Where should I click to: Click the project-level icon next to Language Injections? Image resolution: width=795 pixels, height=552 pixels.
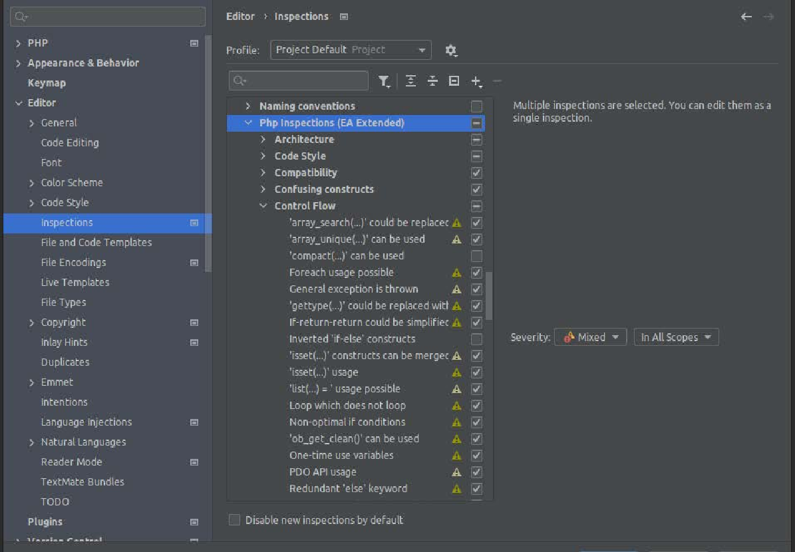[194, 422]
